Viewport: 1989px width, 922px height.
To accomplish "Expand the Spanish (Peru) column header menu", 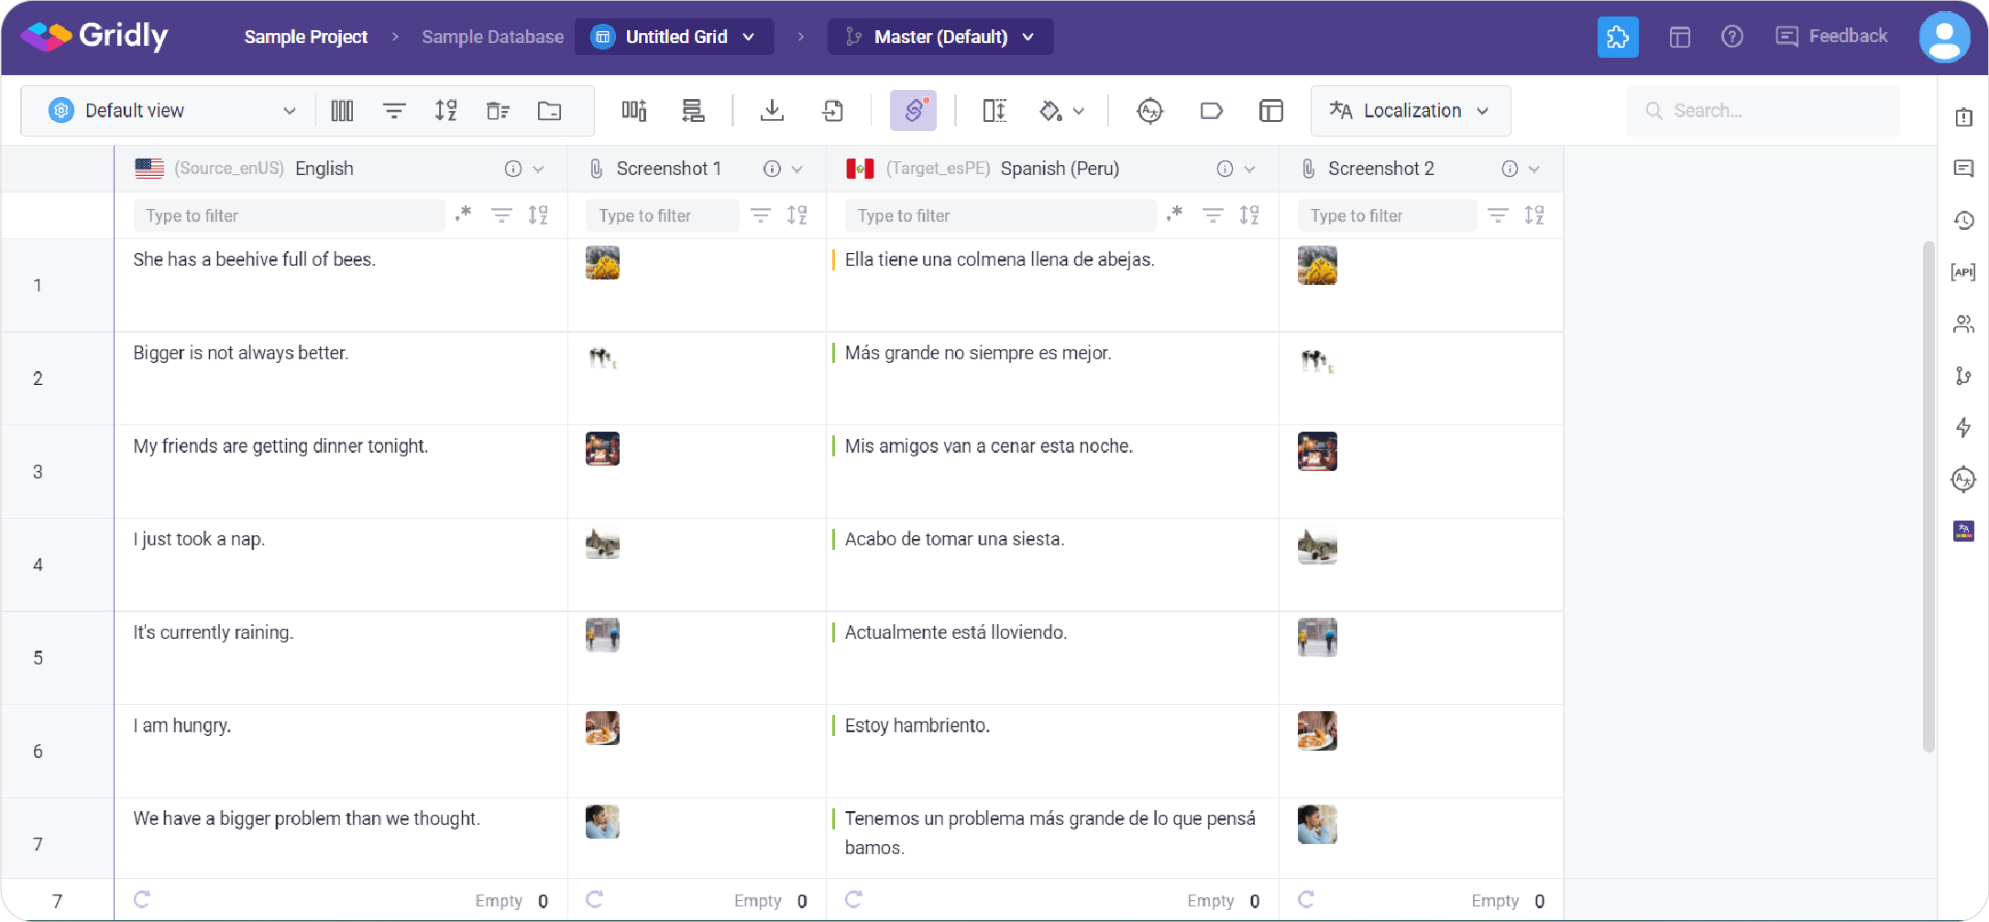I will coord(1250,169).
